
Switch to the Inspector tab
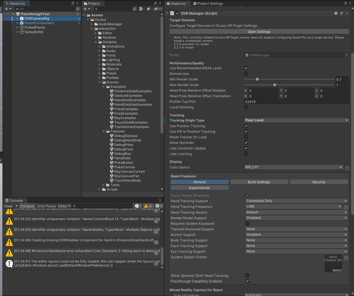point(176,4)
